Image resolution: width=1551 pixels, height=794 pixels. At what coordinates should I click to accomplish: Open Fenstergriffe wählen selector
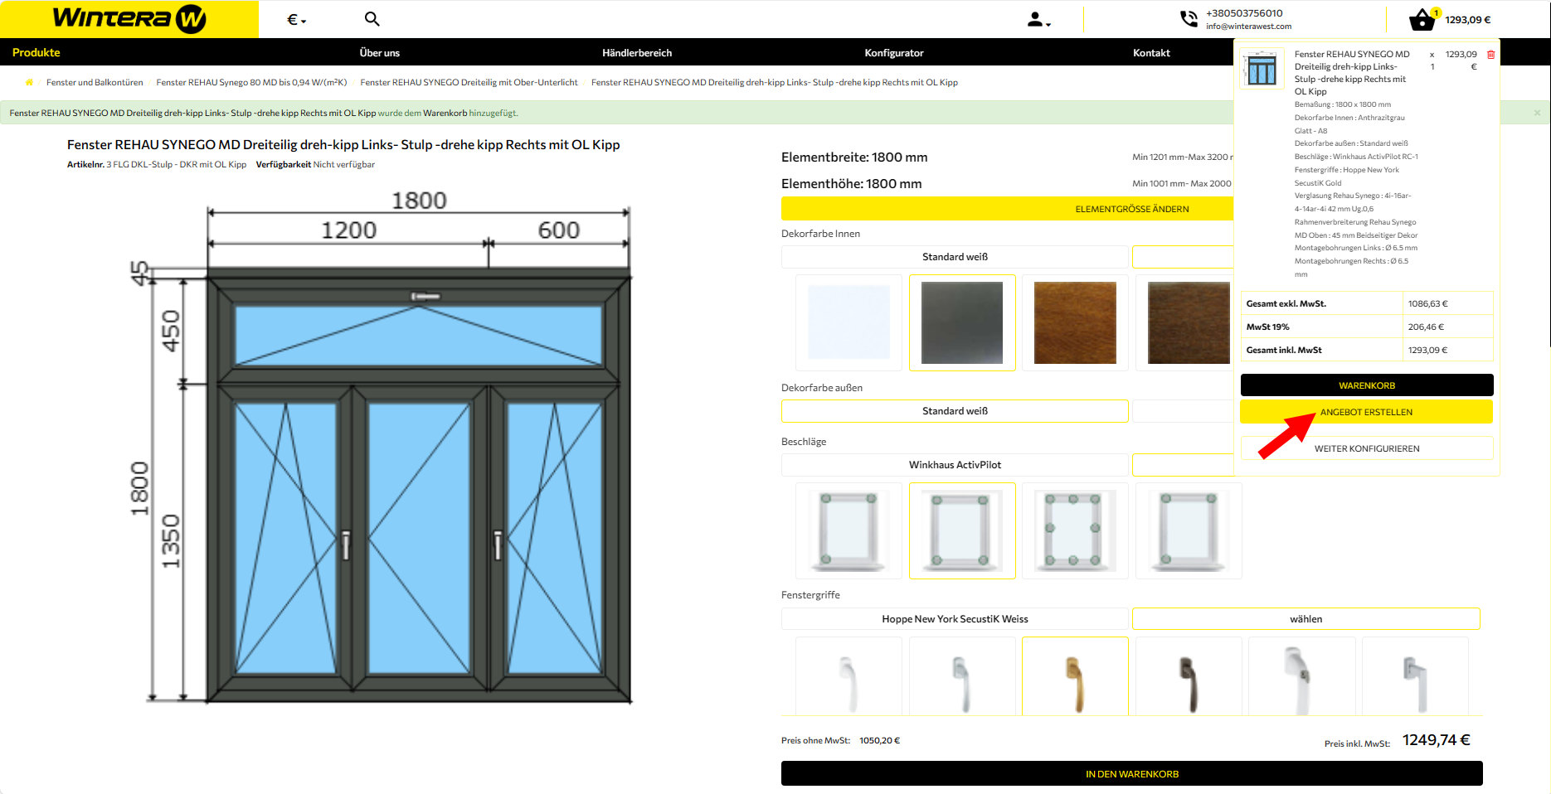[1305, 619]
